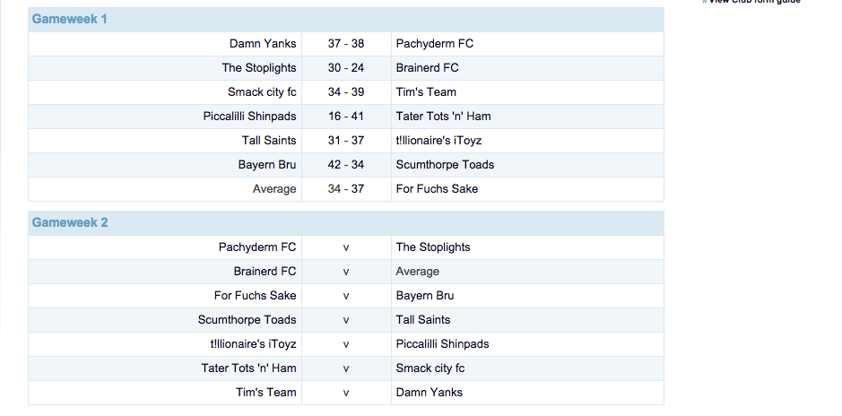Open the 42 - 34 match score

(346, 165)
